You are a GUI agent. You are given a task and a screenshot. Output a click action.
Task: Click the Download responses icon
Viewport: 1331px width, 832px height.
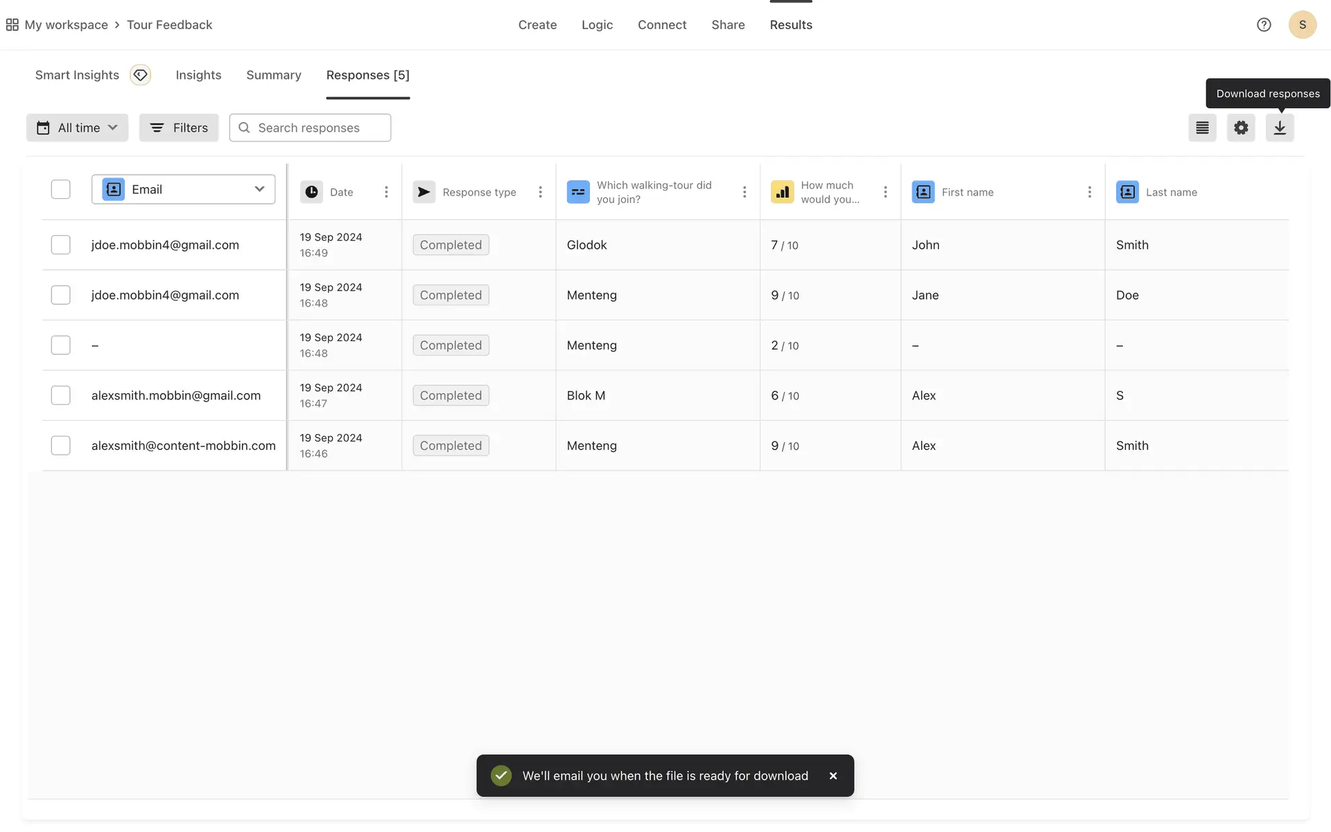[1279, 128]
